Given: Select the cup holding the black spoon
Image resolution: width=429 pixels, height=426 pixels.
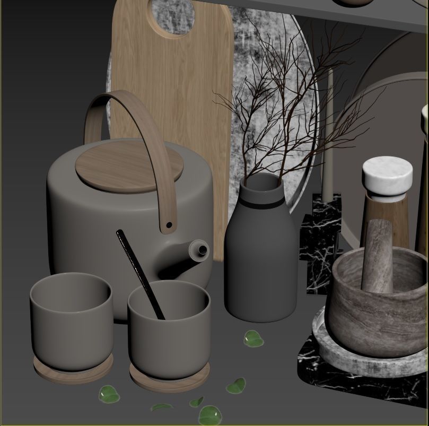Looking at the screenshot, I should coord(169,330).
